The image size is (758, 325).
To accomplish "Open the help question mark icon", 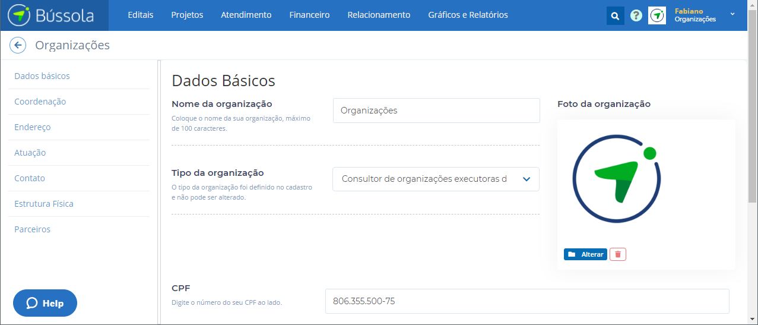I will click(636, 16).
